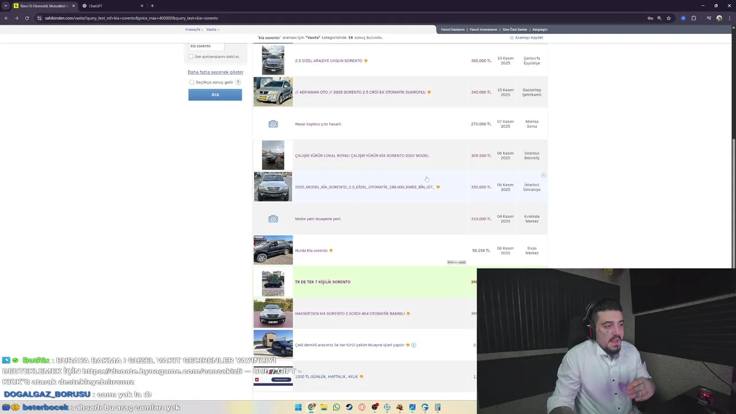Image resolution: width=736 pixels, height=414 pixels.
Task: Click the small icon at right of Ümraniye row
Action: pos(543,175)
